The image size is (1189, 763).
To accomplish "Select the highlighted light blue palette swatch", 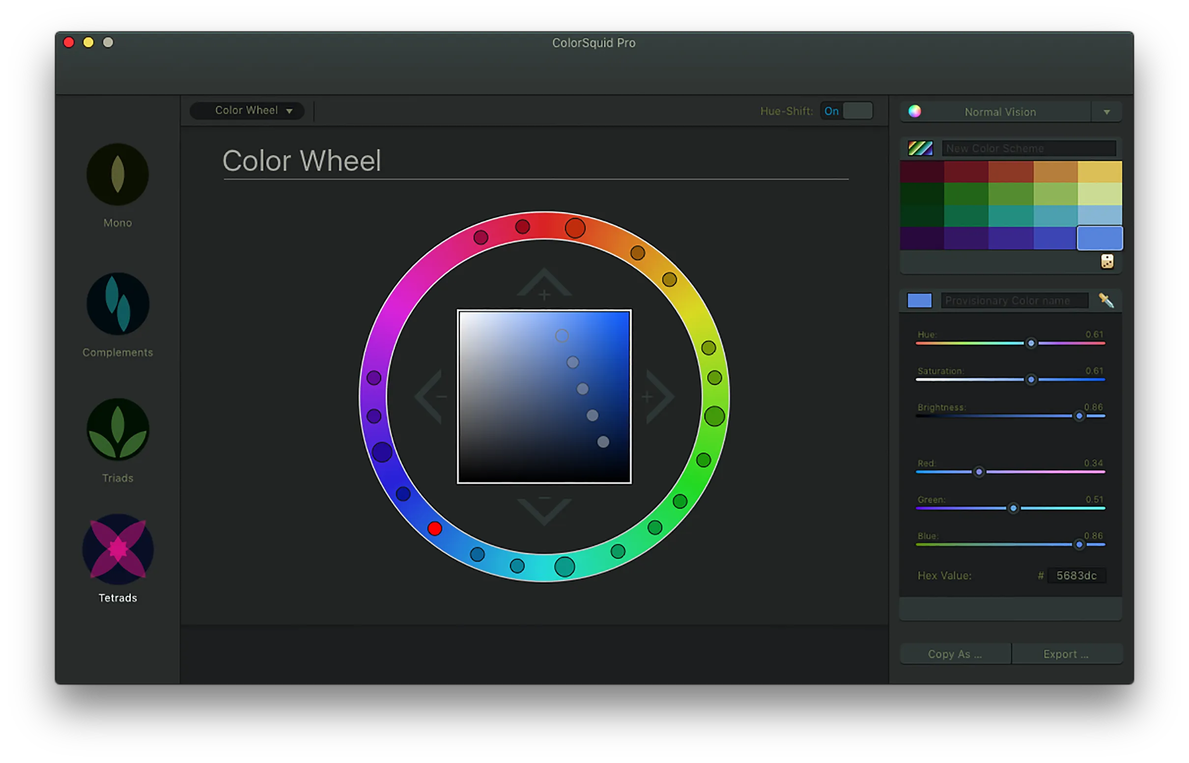I will [x=1099, y=238].
